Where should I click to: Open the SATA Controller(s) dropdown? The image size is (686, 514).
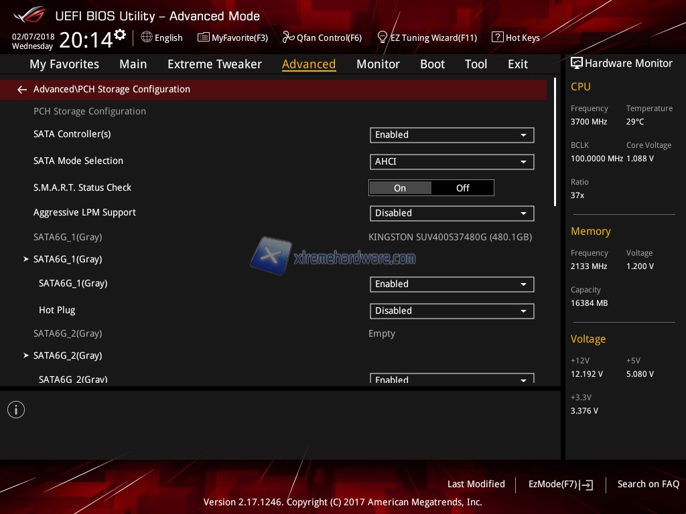pos(452,135)
